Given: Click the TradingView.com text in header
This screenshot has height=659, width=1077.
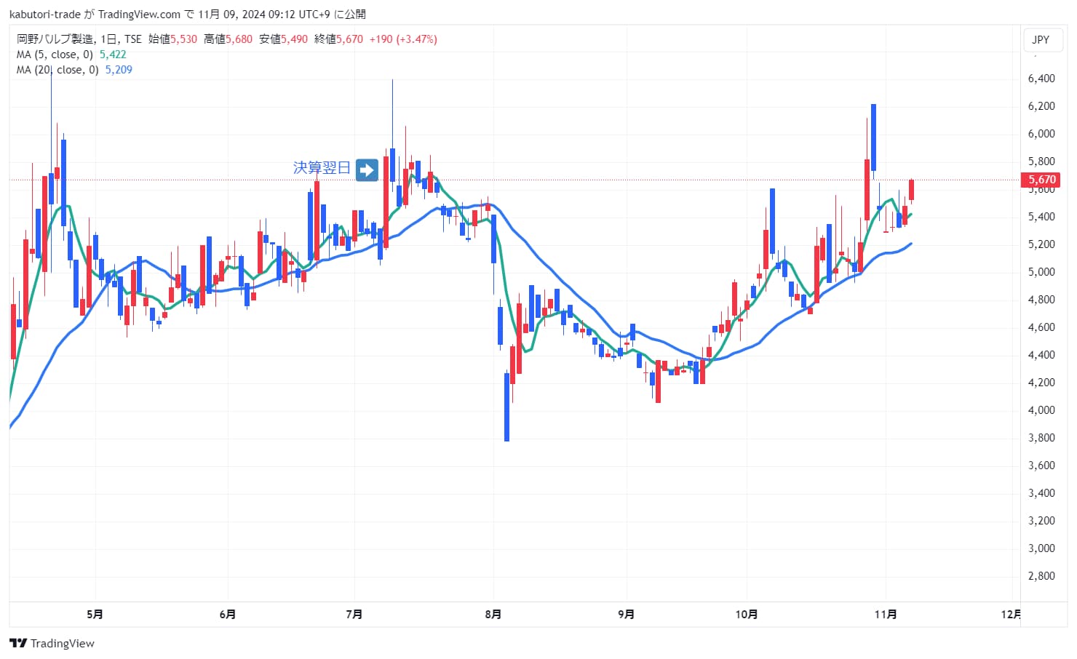Looking at the screenshot, I should (x=139, y=15).
